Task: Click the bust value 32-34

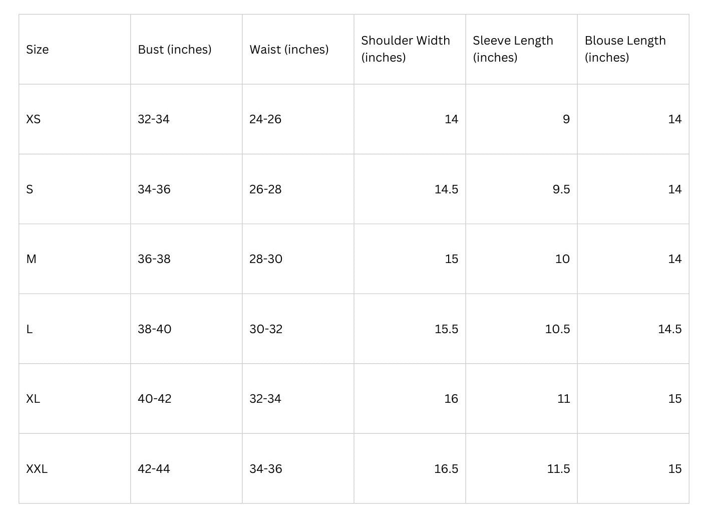Action: [x=154, y=119]
